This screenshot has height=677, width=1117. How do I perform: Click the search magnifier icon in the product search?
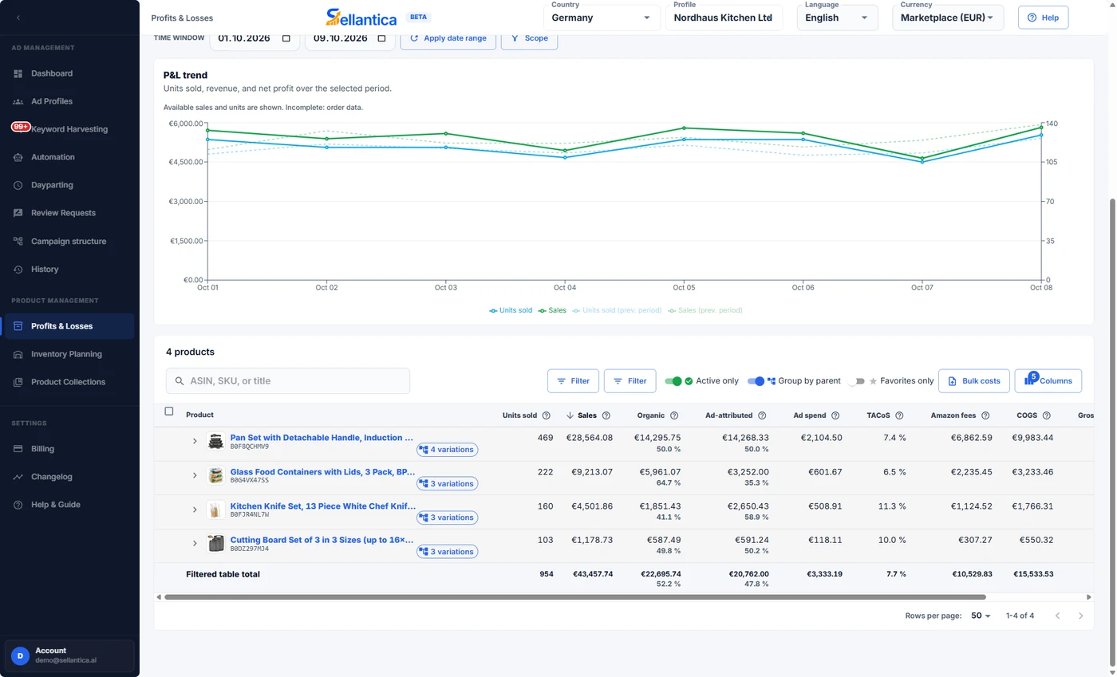coord(180,381)
